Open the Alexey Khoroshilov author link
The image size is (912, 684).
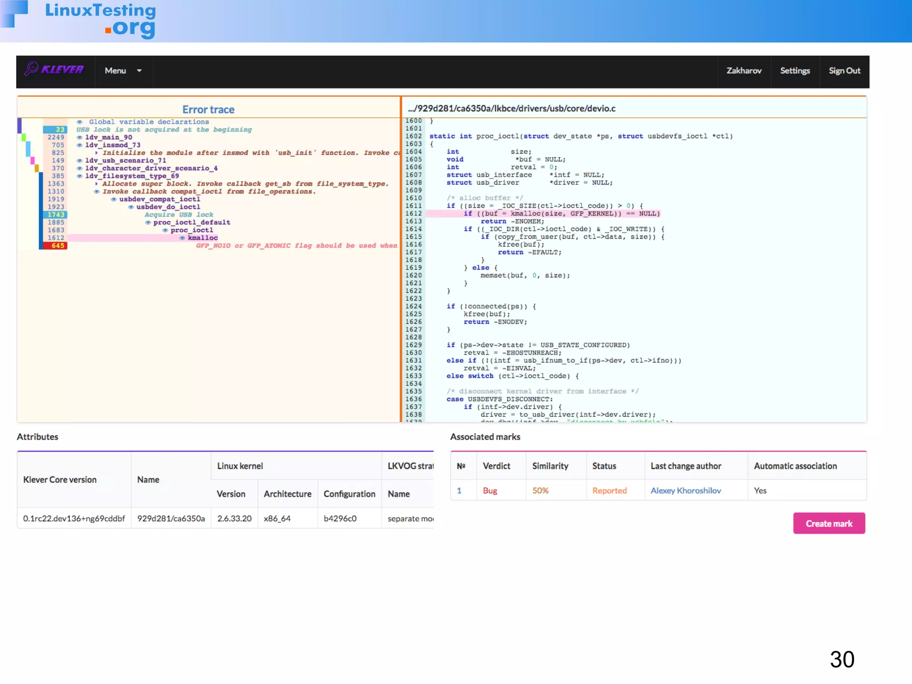685,491
